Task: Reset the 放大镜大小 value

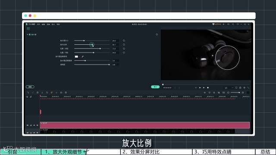Action: (x=124, y=40)
